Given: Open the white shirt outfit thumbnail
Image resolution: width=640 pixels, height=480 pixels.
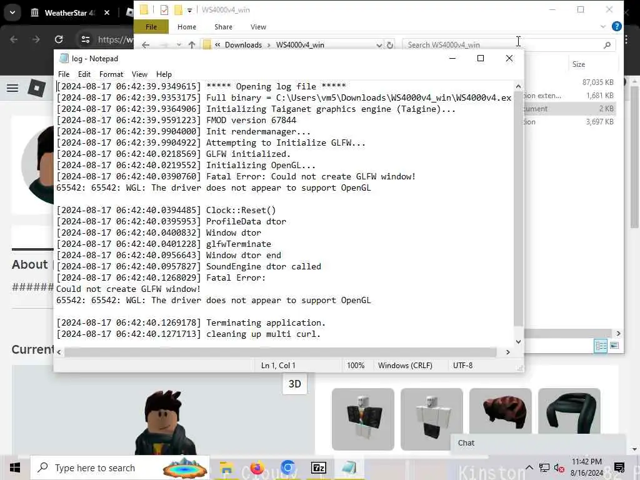Looking at the screenshot, I should pos(431,419).
